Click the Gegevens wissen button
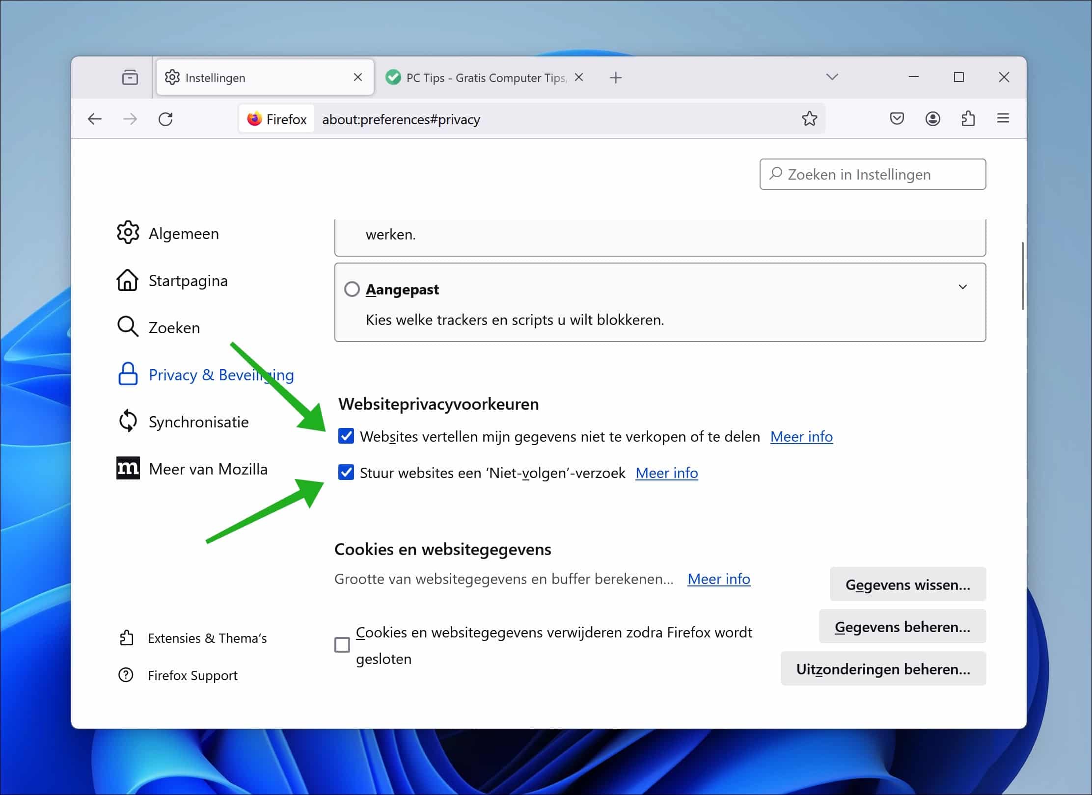Screen dimensions: 1092x795 tap(907, 584)
